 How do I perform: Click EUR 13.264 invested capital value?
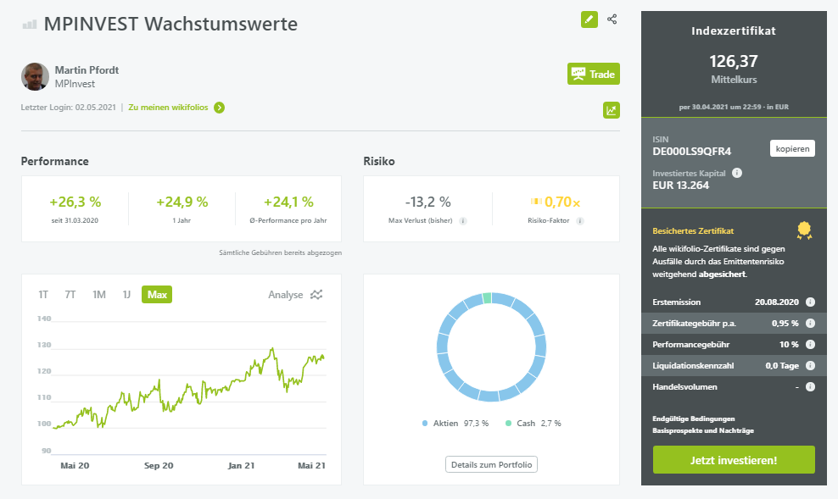(681, 186)
